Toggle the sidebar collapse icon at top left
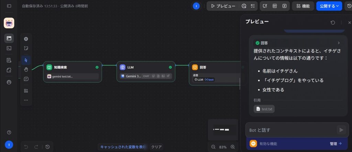352x152 pixels. pyautogui.click(x=9, y=6)
